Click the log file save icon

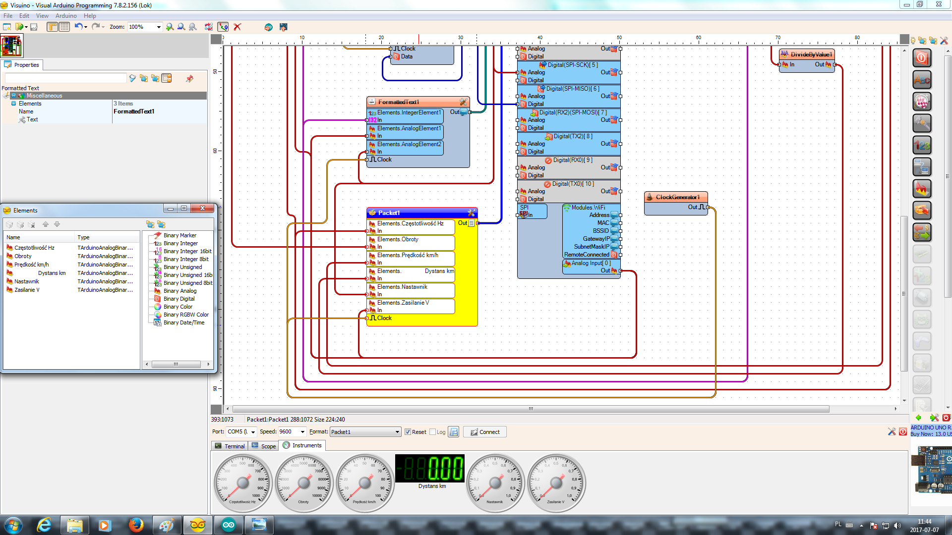(453, 432)
